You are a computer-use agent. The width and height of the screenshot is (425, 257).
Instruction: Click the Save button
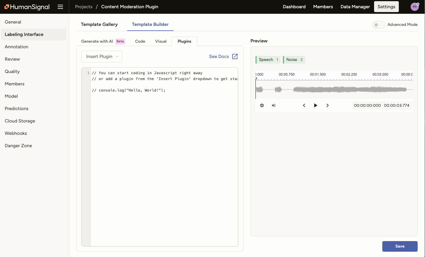pos(400,246)
